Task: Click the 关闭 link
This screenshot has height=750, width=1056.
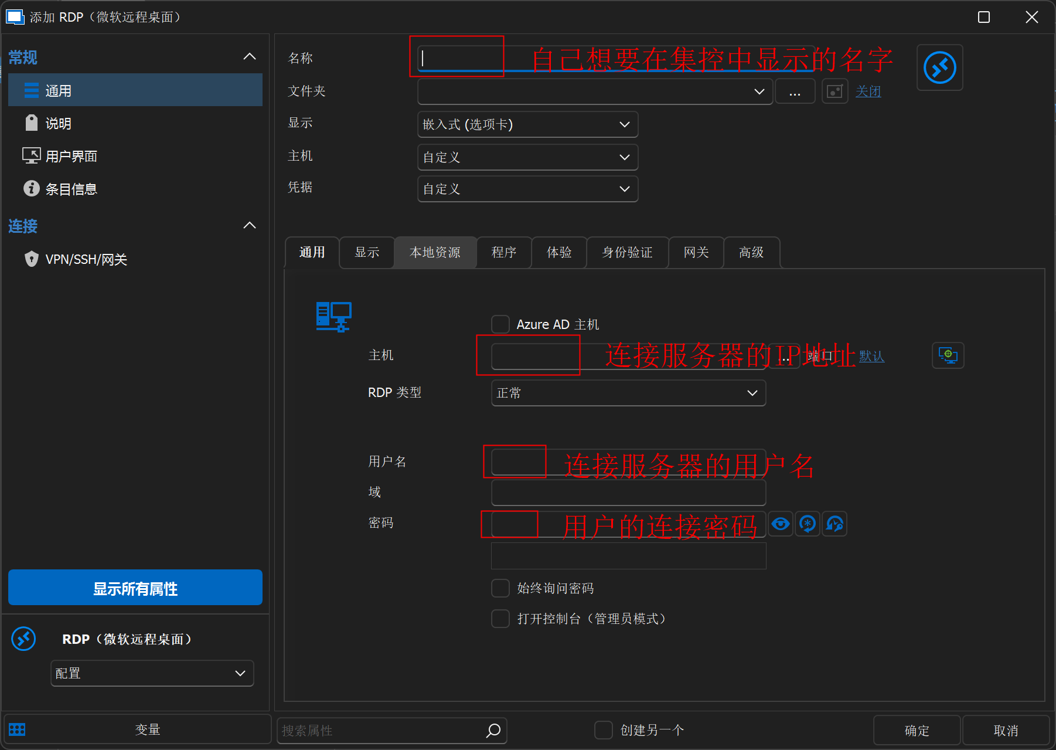Action: click(868, 91)
